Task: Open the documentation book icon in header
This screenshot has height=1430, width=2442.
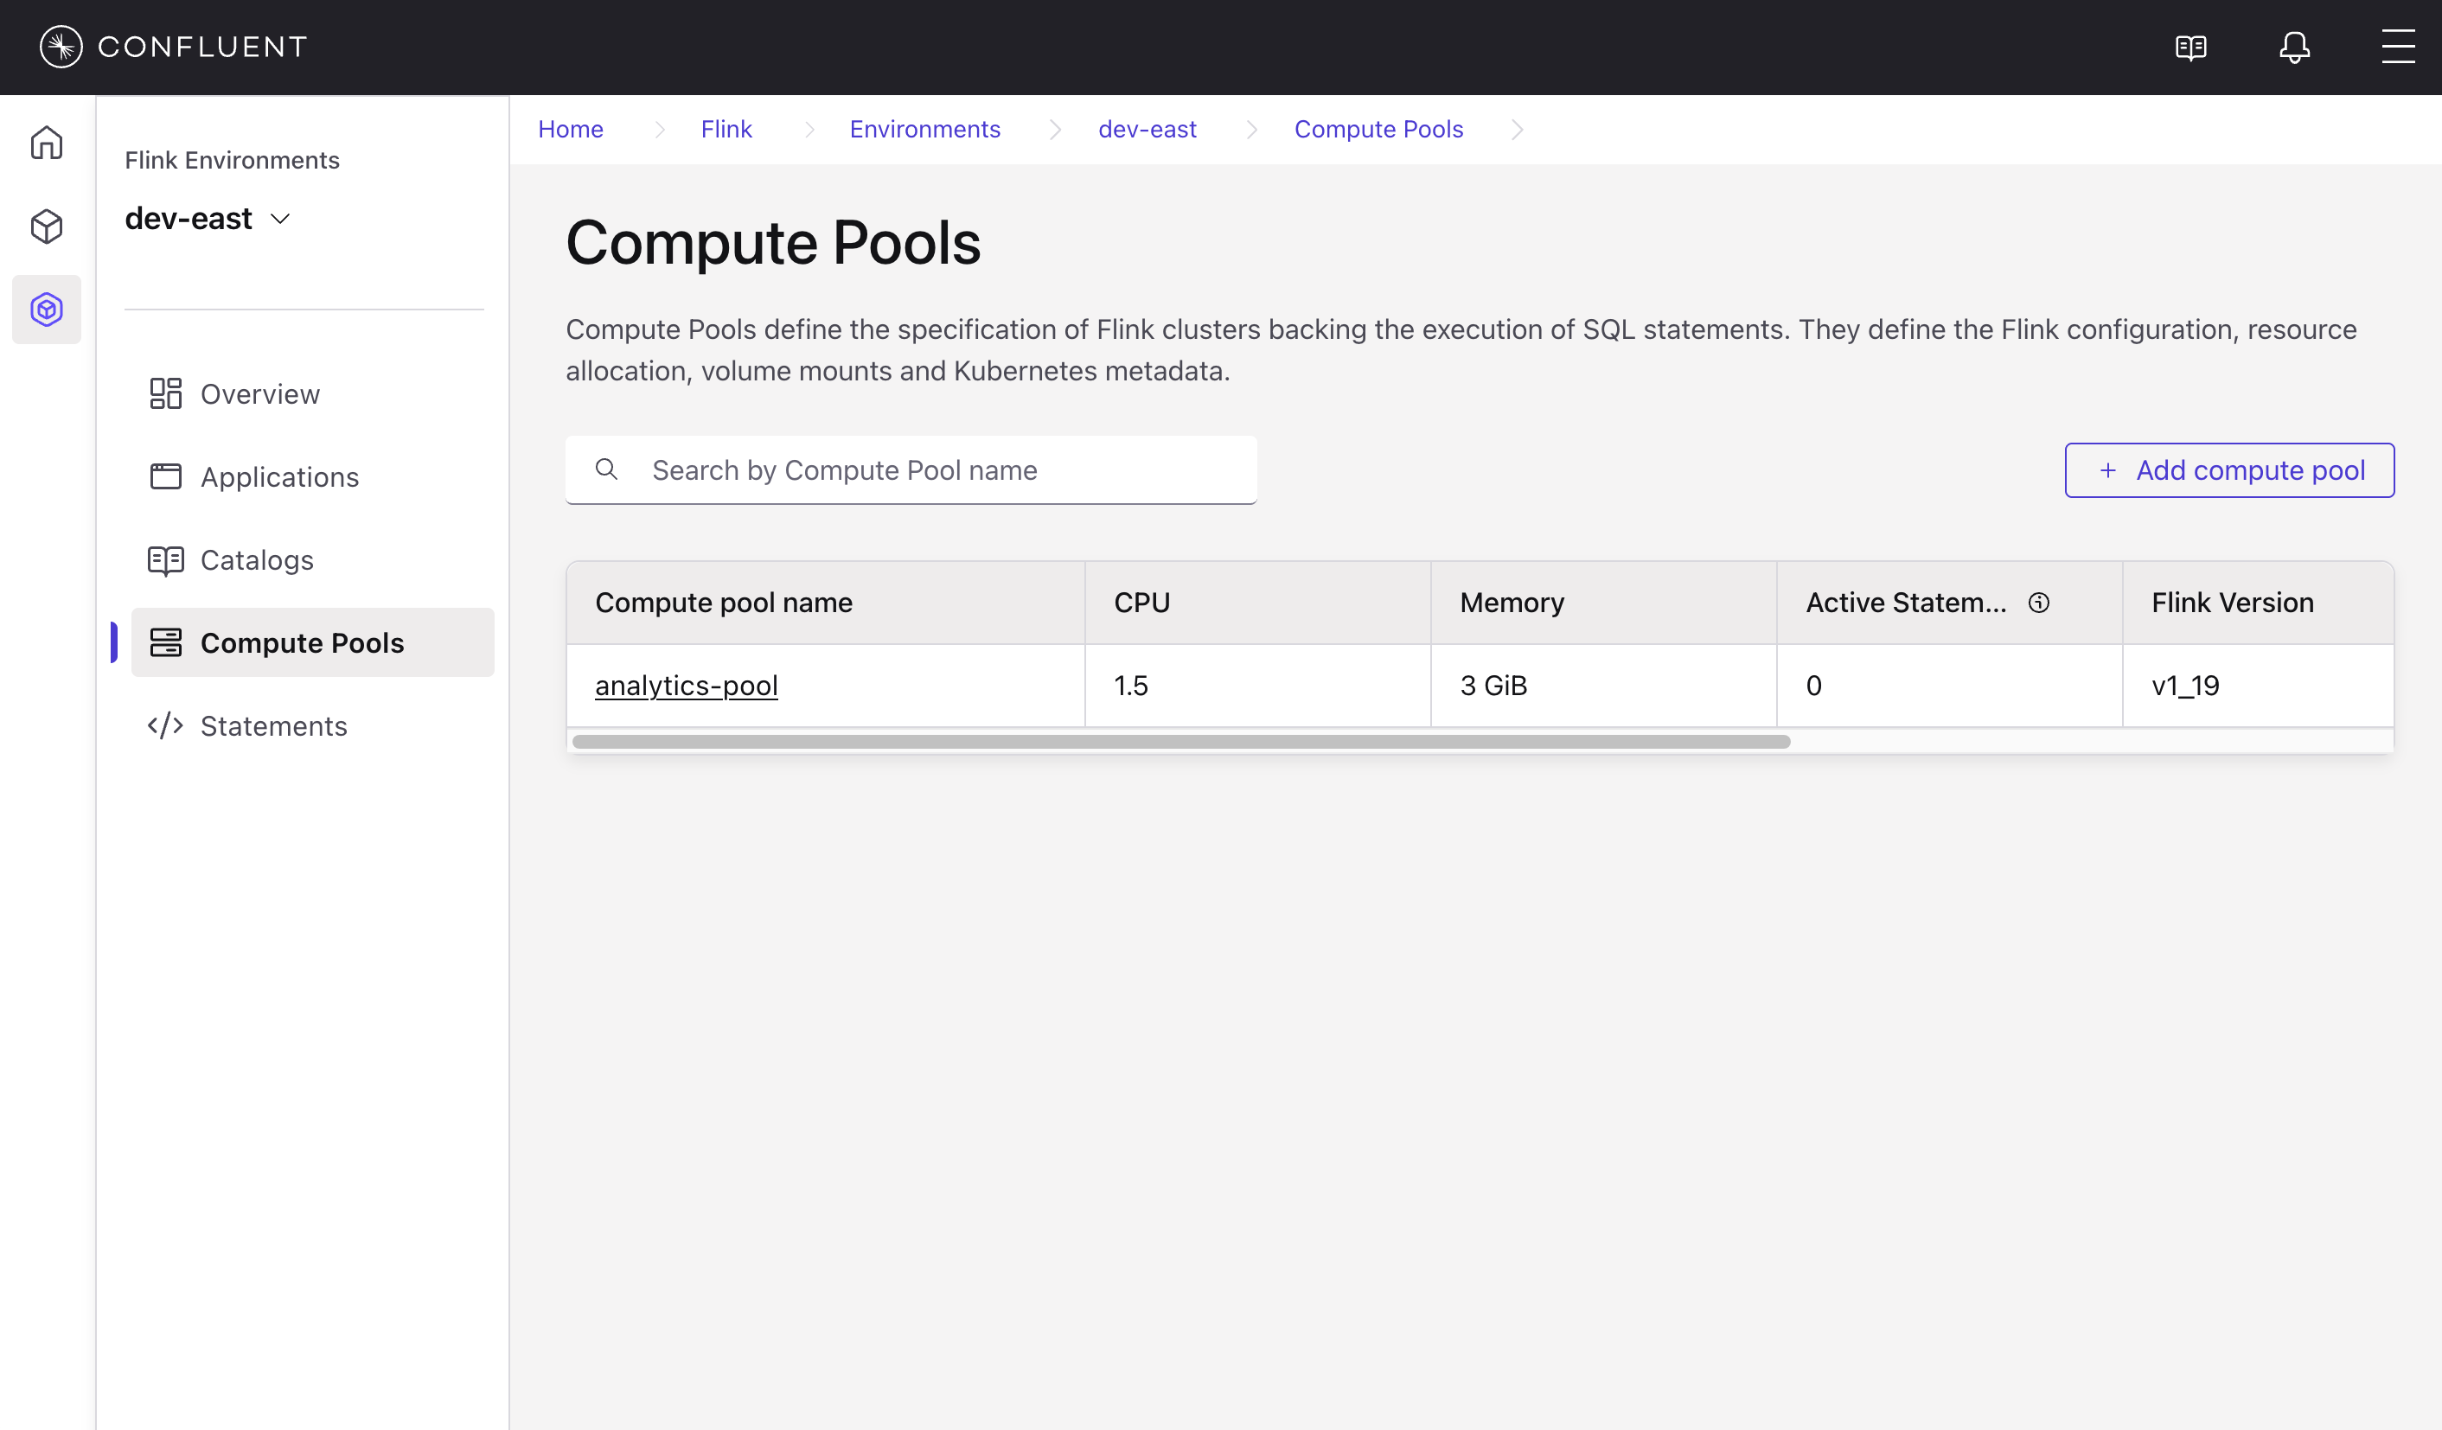Action: (2190, 47)
